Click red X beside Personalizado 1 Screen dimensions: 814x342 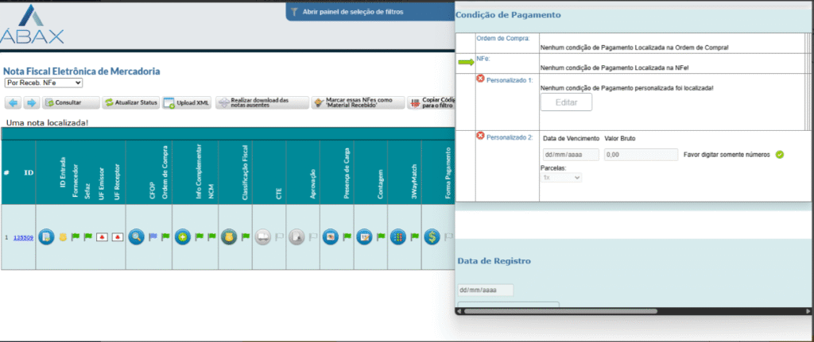click(480, 79)
